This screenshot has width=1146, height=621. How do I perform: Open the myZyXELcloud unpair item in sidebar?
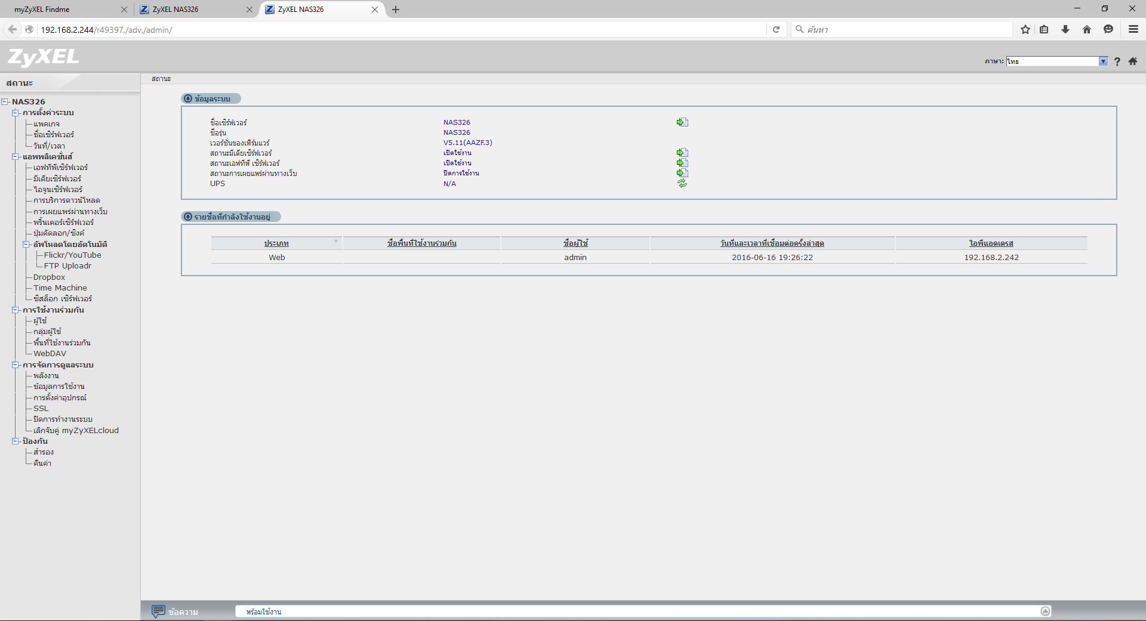76,431
